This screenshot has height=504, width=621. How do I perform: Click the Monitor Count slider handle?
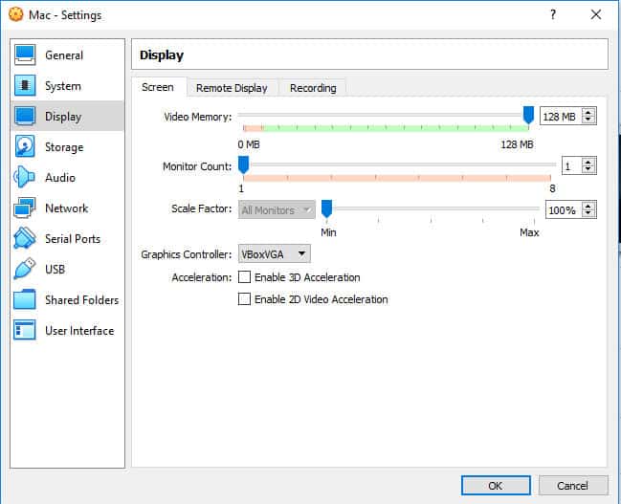[x=244, y=164]
